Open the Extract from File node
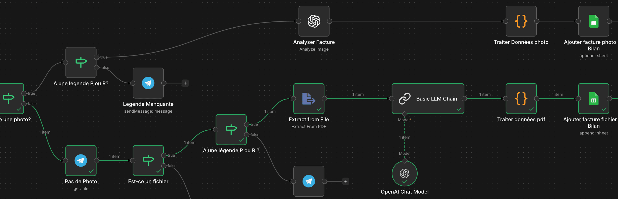The height and width of the screenshot is (199, 618). [309, 99]
